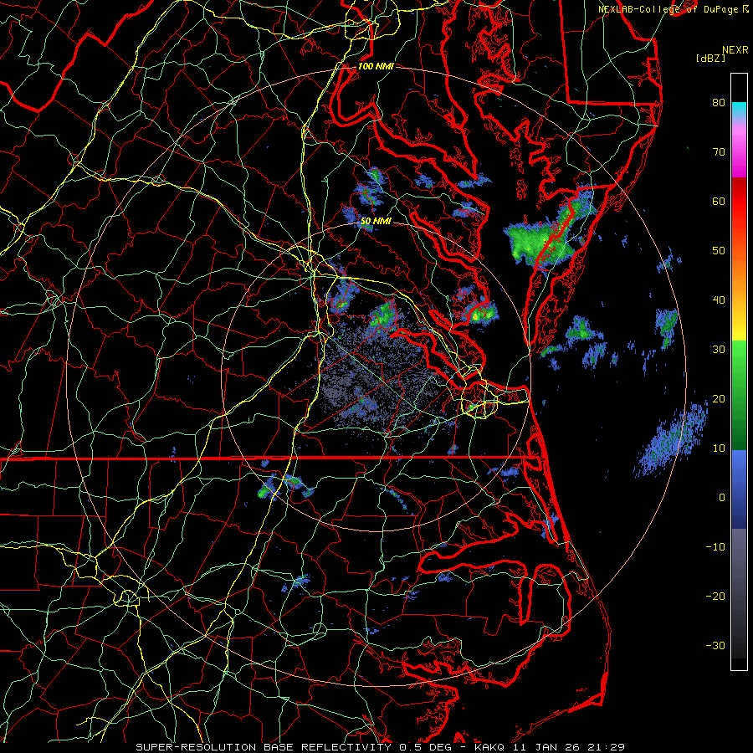Click the -10 dBZ value on the scale

pos(715,547)
